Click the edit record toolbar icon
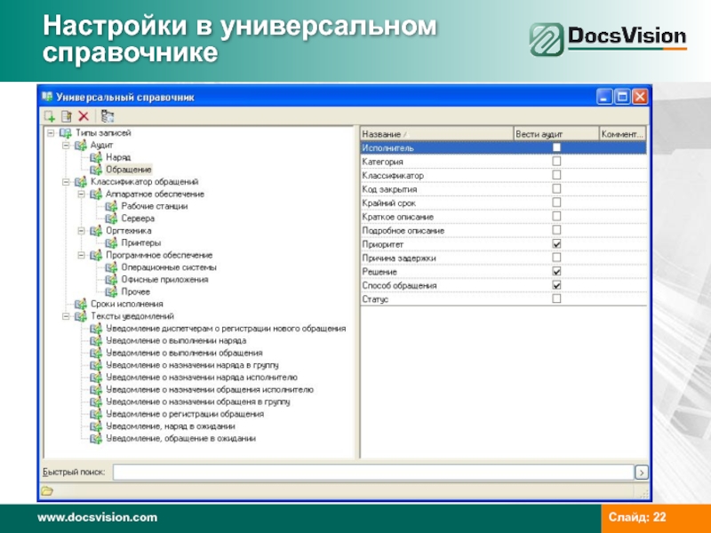Image resolution: width=711 pixels, height=533 pixels. [x=67, y=115]
